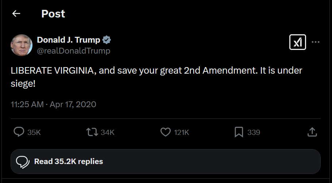The image size is (332, 183).
Task: Click the 121K likes count
Action: tap(181, 132)
